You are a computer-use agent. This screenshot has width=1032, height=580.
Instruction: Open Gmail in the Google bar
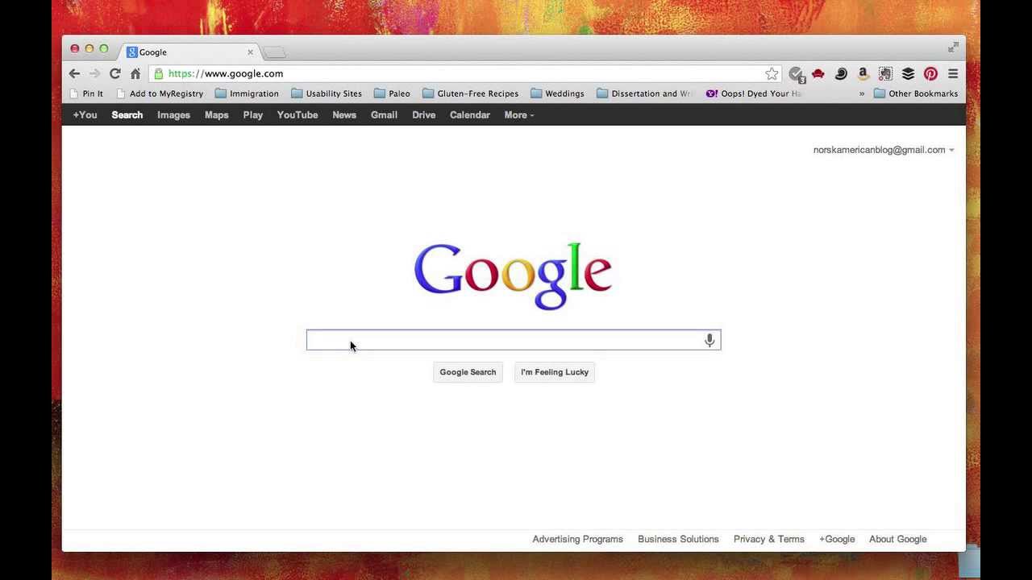coord(384,114)
